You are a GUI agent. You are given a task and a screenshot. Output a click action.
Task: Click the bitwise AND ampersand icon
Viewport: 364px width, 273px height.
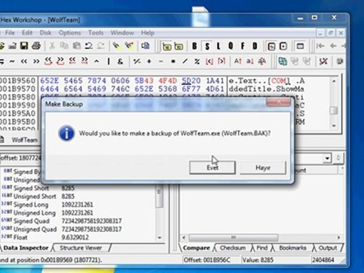click(120, 61)
